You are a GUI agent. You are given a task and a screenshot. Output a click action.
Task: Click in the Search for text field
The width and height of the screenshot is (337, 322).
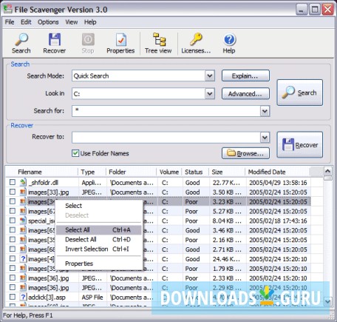tap(166, 111)
